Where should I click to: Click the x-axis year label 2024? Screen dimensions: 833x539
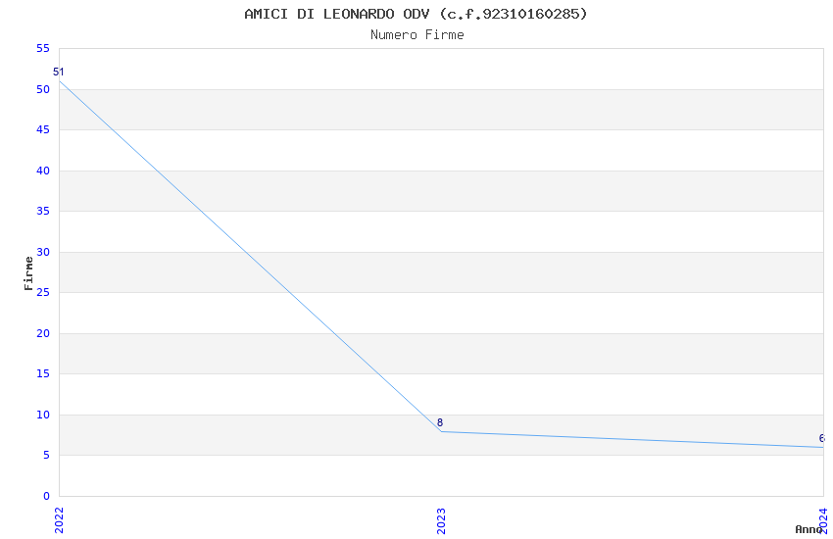[823, 520]
